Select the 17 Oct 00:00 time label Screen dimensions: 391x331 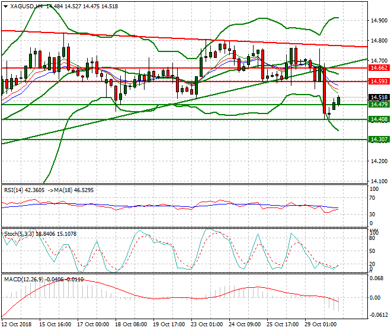click(x=93, y=324)
